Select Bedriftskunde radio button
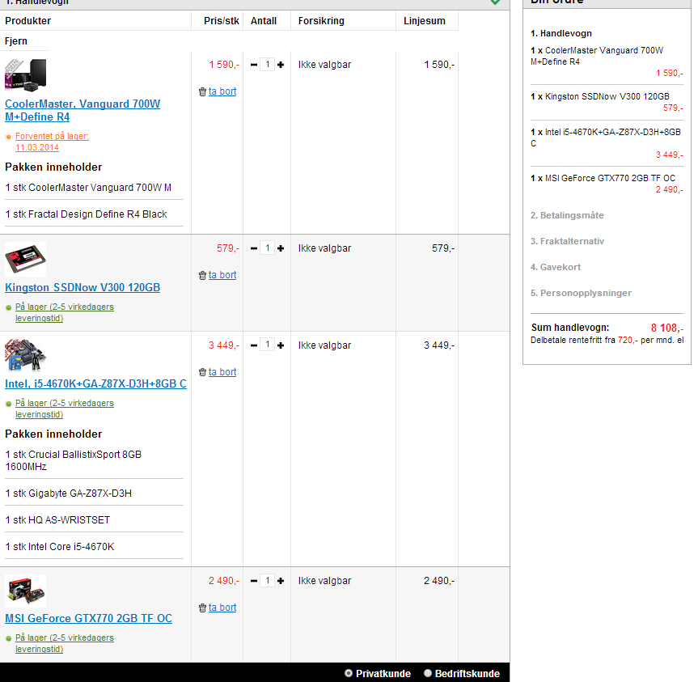Viewport: 698px width, 682px height. [428, 674]
